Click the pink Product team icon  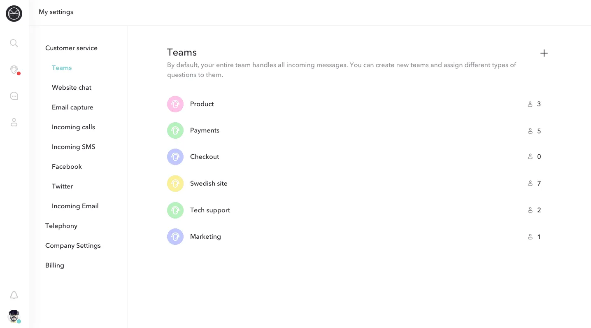pos(175,104)
